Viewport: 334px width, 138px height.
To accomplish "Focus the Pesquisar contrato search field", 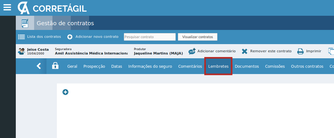I will tap(150, 37).
